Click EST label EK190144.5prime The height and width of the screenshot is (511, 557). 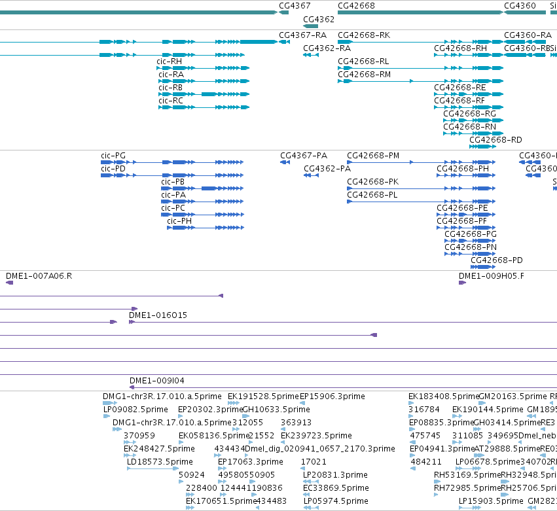(488, 410)
